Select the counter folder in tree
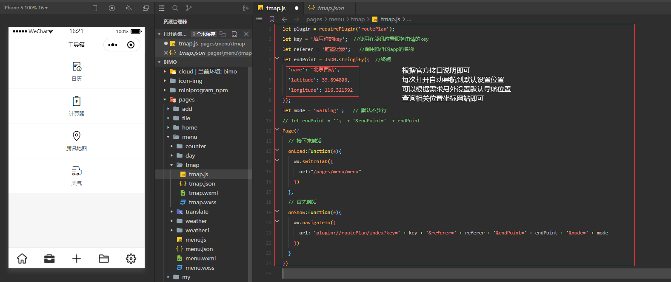The height and width of the screenshot is (282, 671). pos(203,146)
